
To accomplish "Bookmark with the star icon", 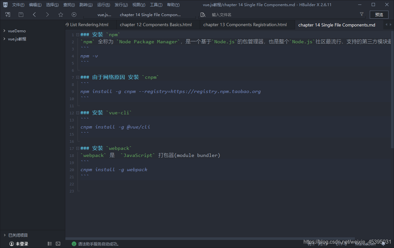I will (61, 15).
